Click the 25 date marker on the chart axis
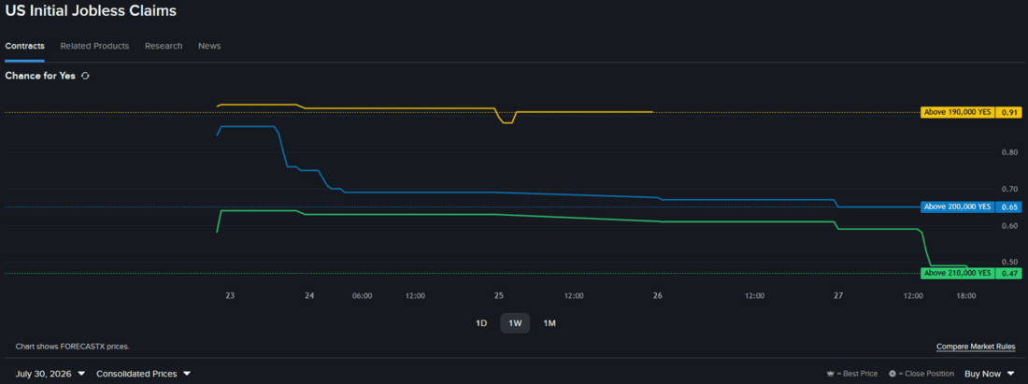1028x384 pixels. (x=499, y=295)
